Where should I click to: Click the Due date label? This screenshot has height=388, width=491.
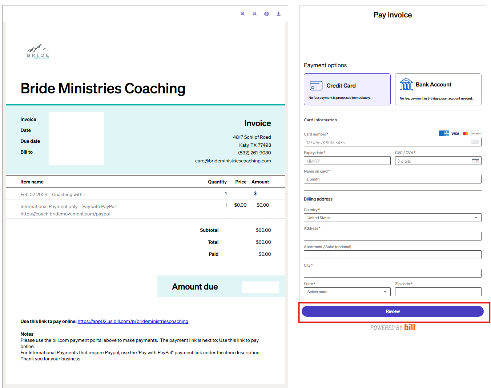30,141
